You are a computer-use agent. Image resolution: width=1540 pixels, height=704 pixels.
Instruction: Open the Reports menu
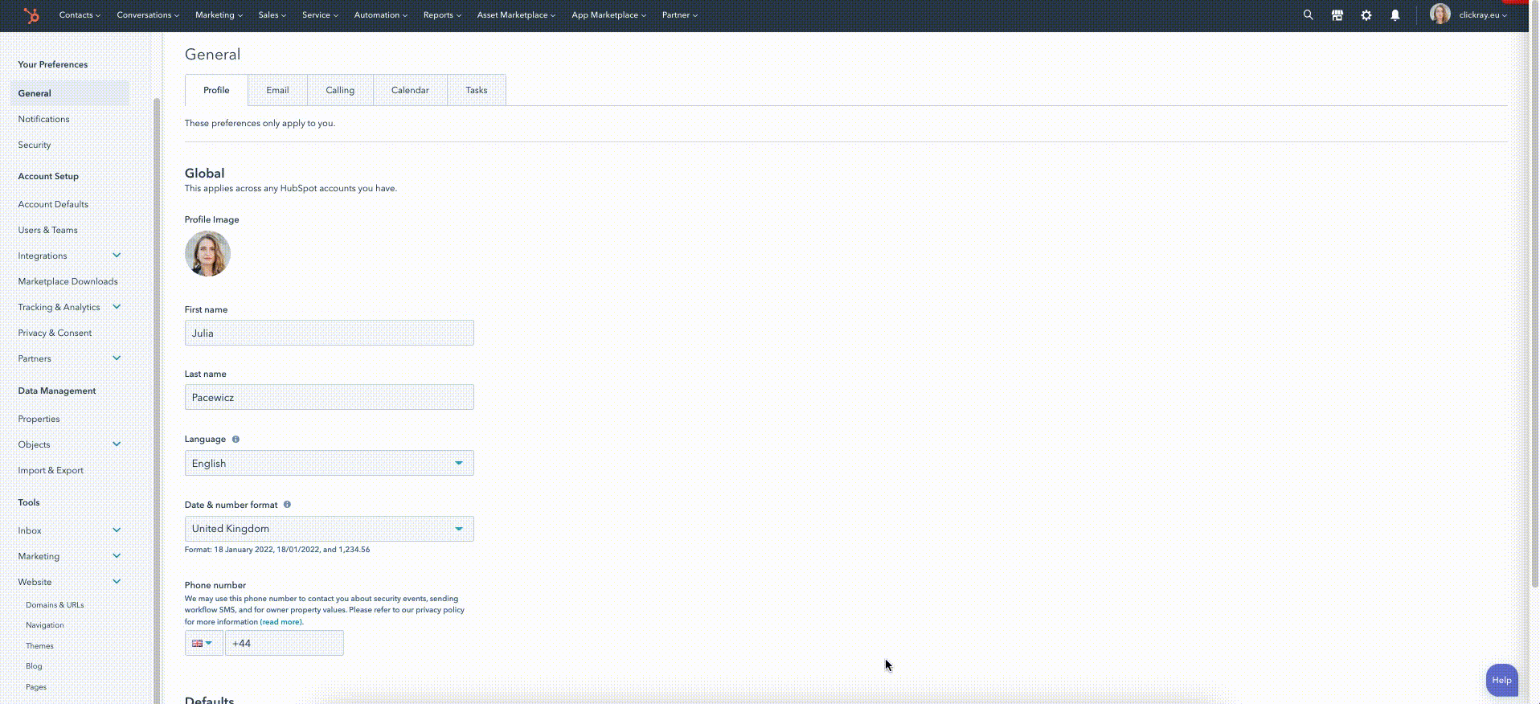coord(442,15)
